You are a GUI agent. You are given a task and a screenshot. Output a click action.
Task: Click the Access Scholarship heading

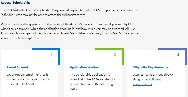15,3
